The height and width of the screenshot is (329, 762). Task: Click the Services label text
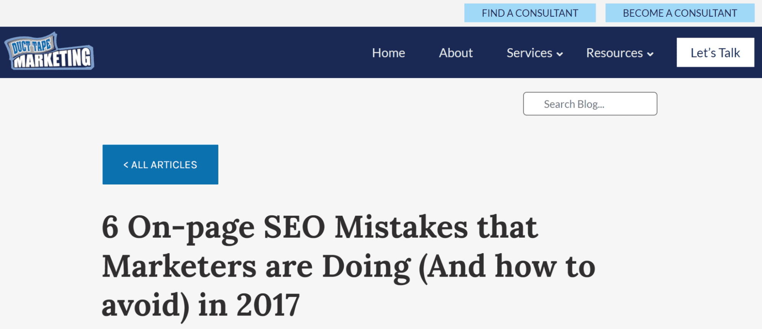pos(529,53)
